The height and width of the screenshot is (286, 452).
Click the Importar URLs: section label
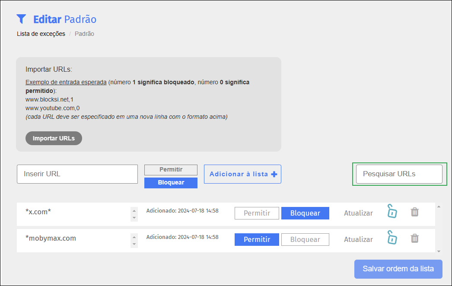pyautogui.click(x=49, y=70)
